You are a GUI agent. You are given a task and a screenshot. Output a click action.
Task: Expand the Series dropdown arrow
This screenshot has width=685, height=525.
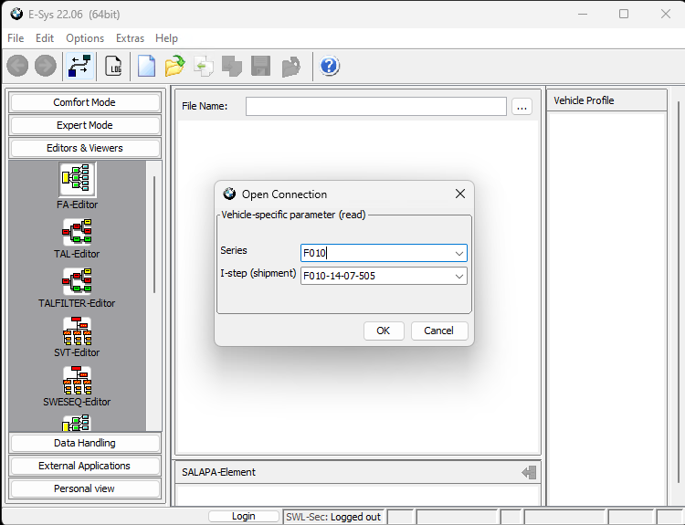point(458,253)
